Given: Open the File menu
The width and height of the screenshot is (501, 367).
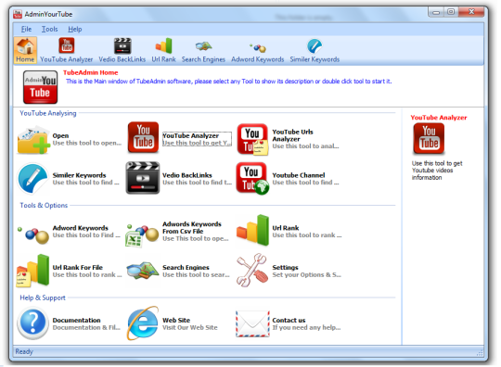Looking at the screenshot, I should (26, 29).
